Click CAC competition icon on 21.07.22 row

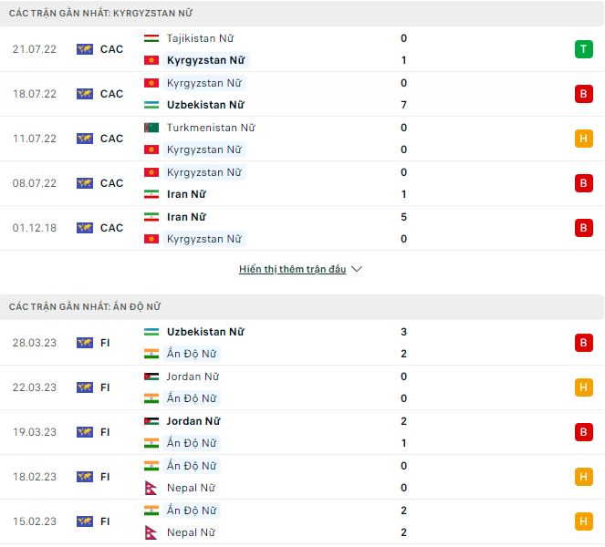tap(85, 49)
